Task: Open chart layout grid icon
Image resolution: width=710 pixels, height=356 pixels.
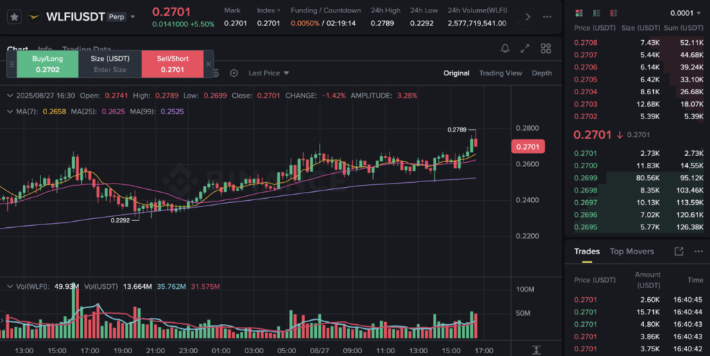Action: pos(546,48)
